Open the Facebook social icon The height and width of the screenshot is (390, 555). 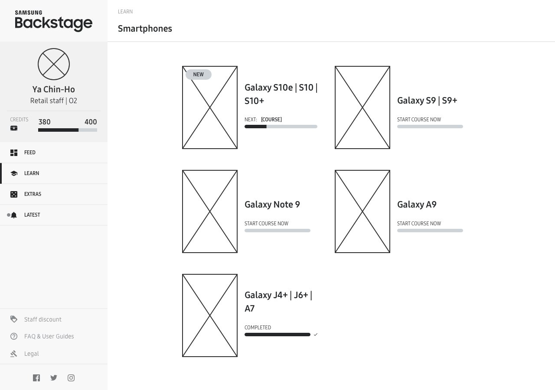[36, 378]
